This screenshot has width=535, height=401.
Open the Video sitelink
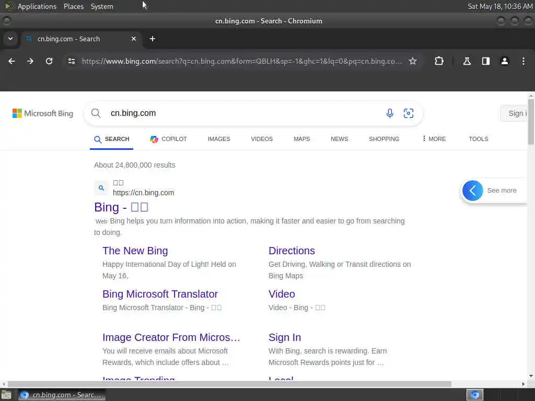[282, 294]
